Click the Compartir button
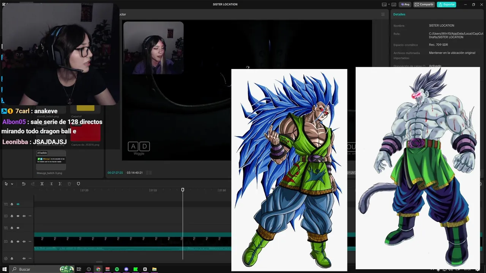 pos(424,5)
